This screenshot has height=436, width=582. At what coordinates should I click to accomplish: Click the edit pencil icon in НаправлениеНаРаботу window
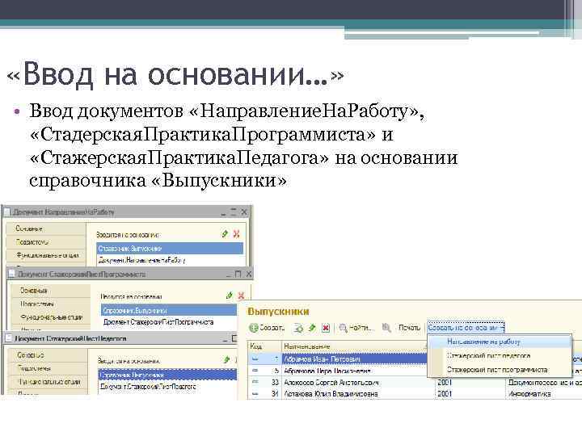click(225, 233)
